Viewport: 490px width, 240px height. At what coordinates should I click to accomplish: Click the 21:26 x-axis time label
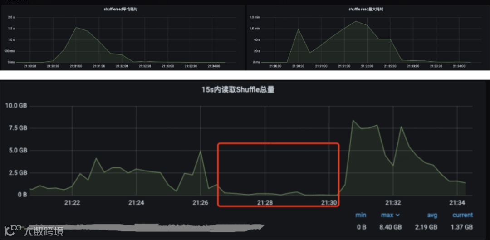pos(201,202)
